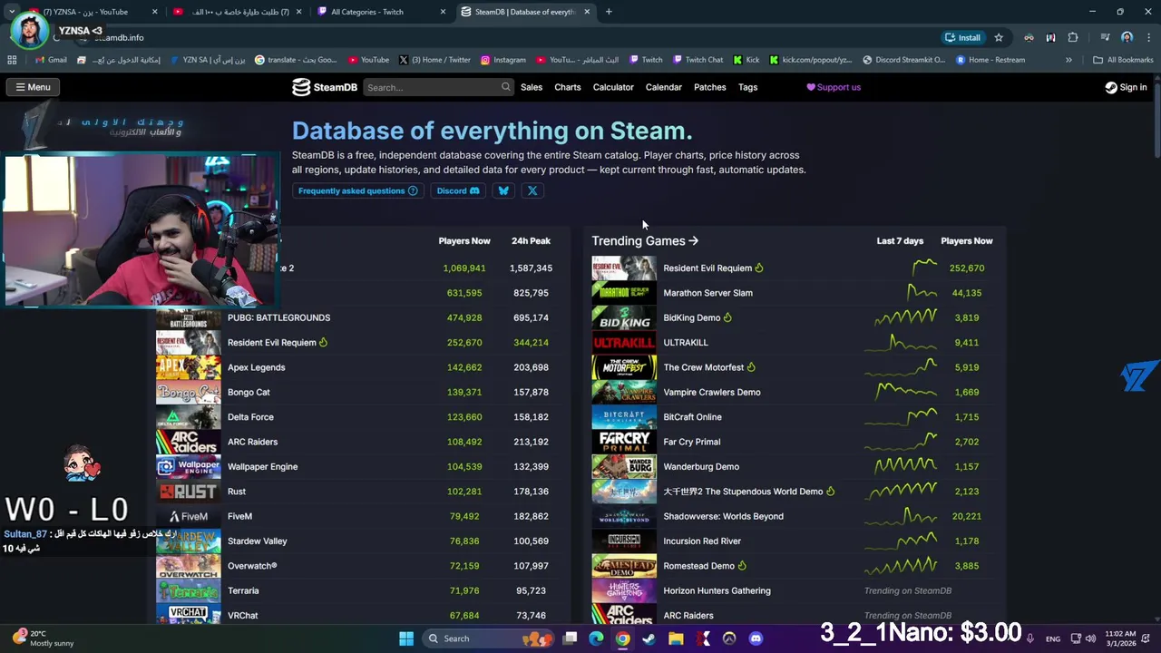Open the Rust game thumbnail

[188, 492]
